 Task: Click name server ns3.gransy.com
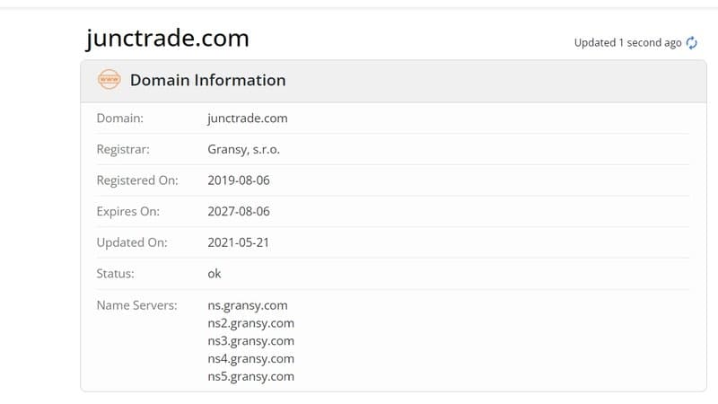[x=251, y=341]
